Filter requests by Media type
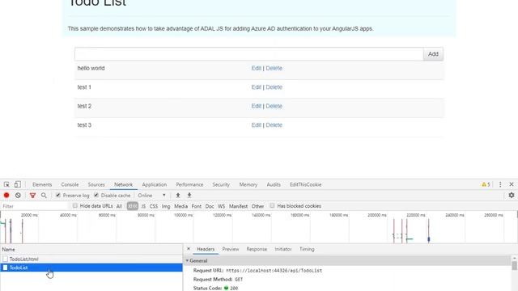Viewport: 518px width, 291px height. pyautogui.click(x=180, y=206)
